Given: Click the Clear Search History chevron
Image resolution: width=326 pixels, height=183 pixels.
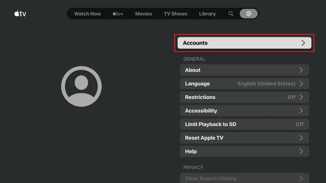Looking at the screenshot, I should [x=301, y=179].
